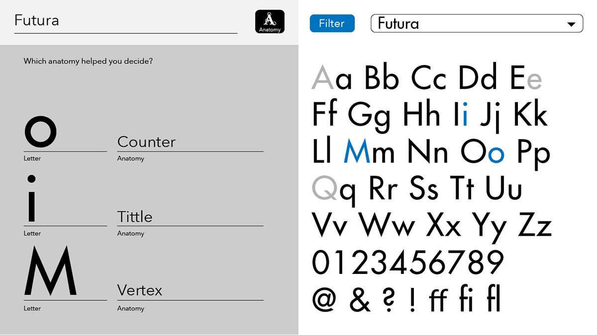Open the Anatomy icon button
The image size is (597, 335).
click(x=270, y=22)
